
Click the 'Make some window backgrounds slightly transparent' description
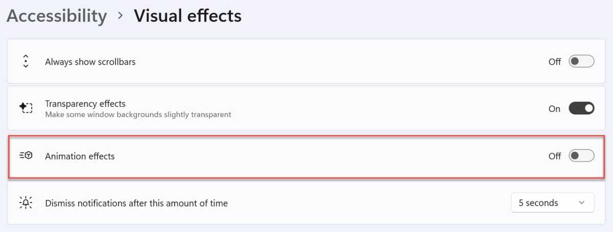coord(138,114)
